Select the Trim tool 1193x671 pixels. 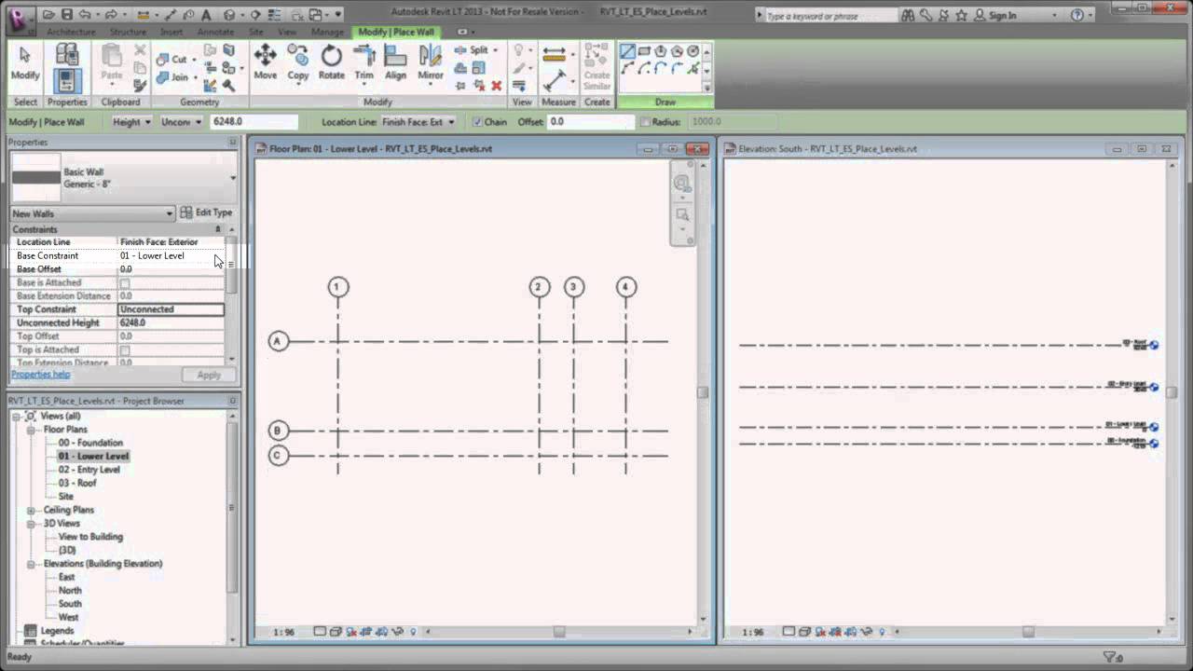[364, 63]
